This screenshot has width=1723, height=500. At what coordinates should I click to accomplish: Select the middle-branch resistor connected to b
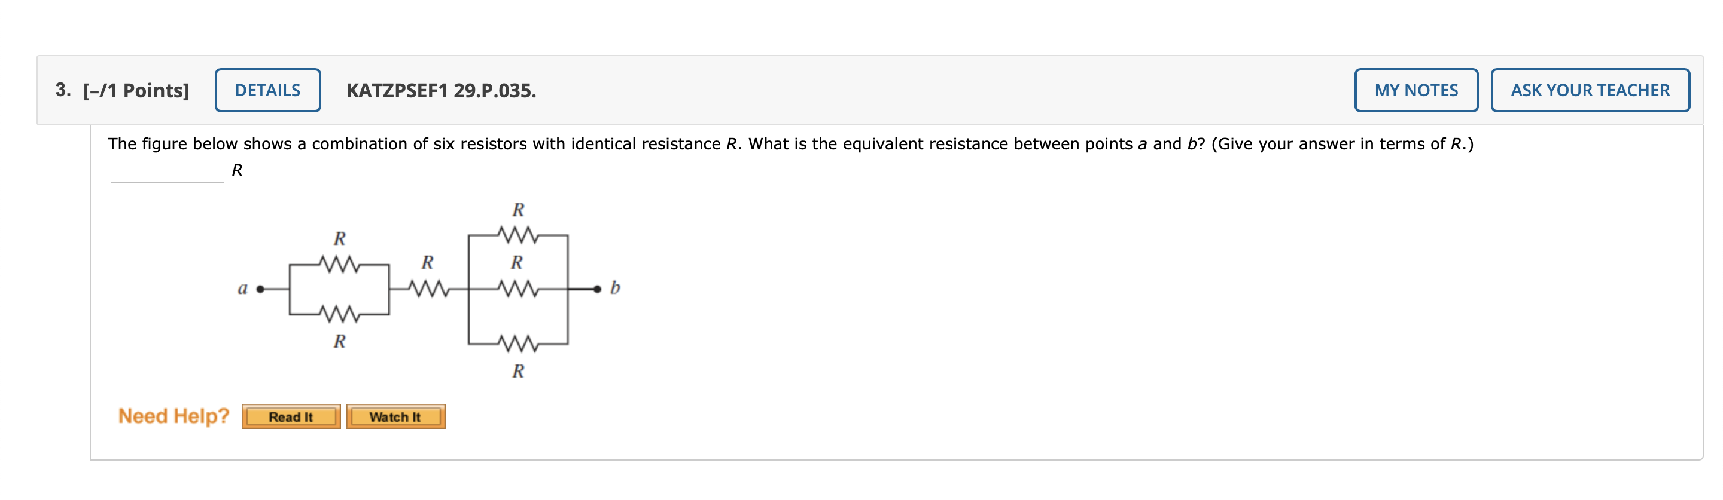[x=517, y=289]
